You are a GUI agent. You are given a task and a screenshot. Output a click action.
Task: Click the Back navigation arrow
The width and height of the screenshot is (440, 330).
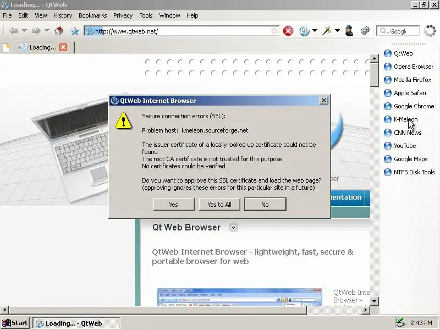[13, 31]
